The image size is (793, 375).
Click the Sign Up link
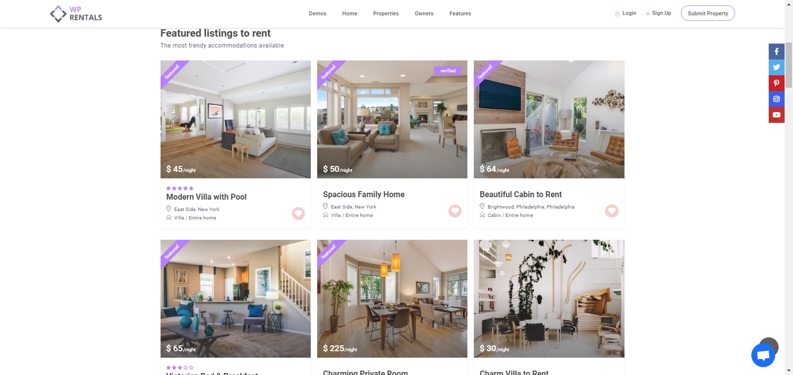coord(658,13)
